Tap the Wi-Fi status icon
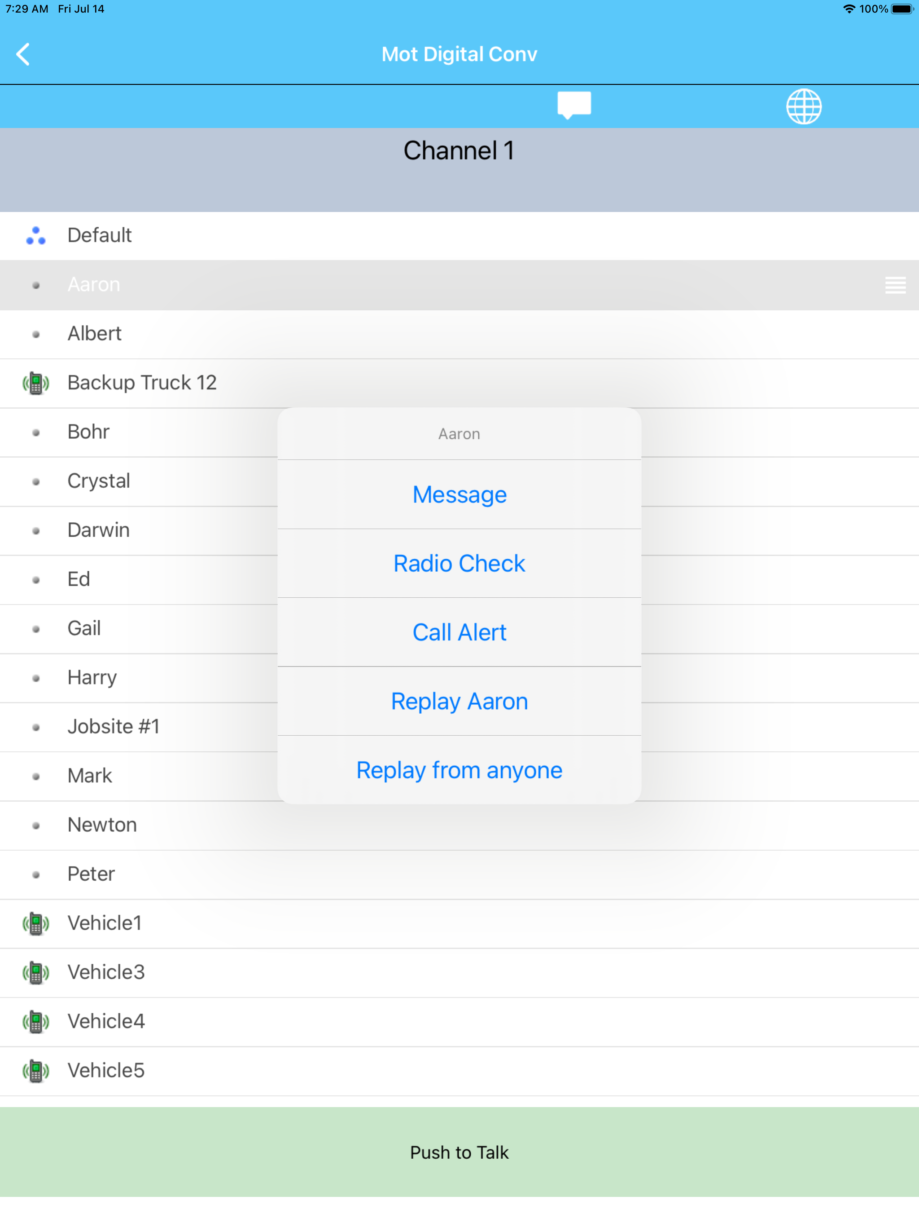Screen dimensions: 919x1227 [849, 9]
